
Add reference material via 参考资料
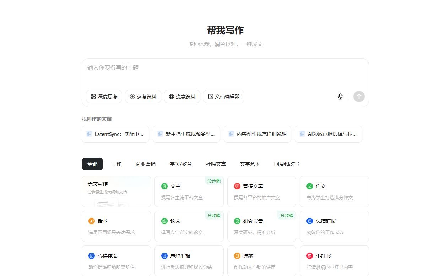(143, 96)
